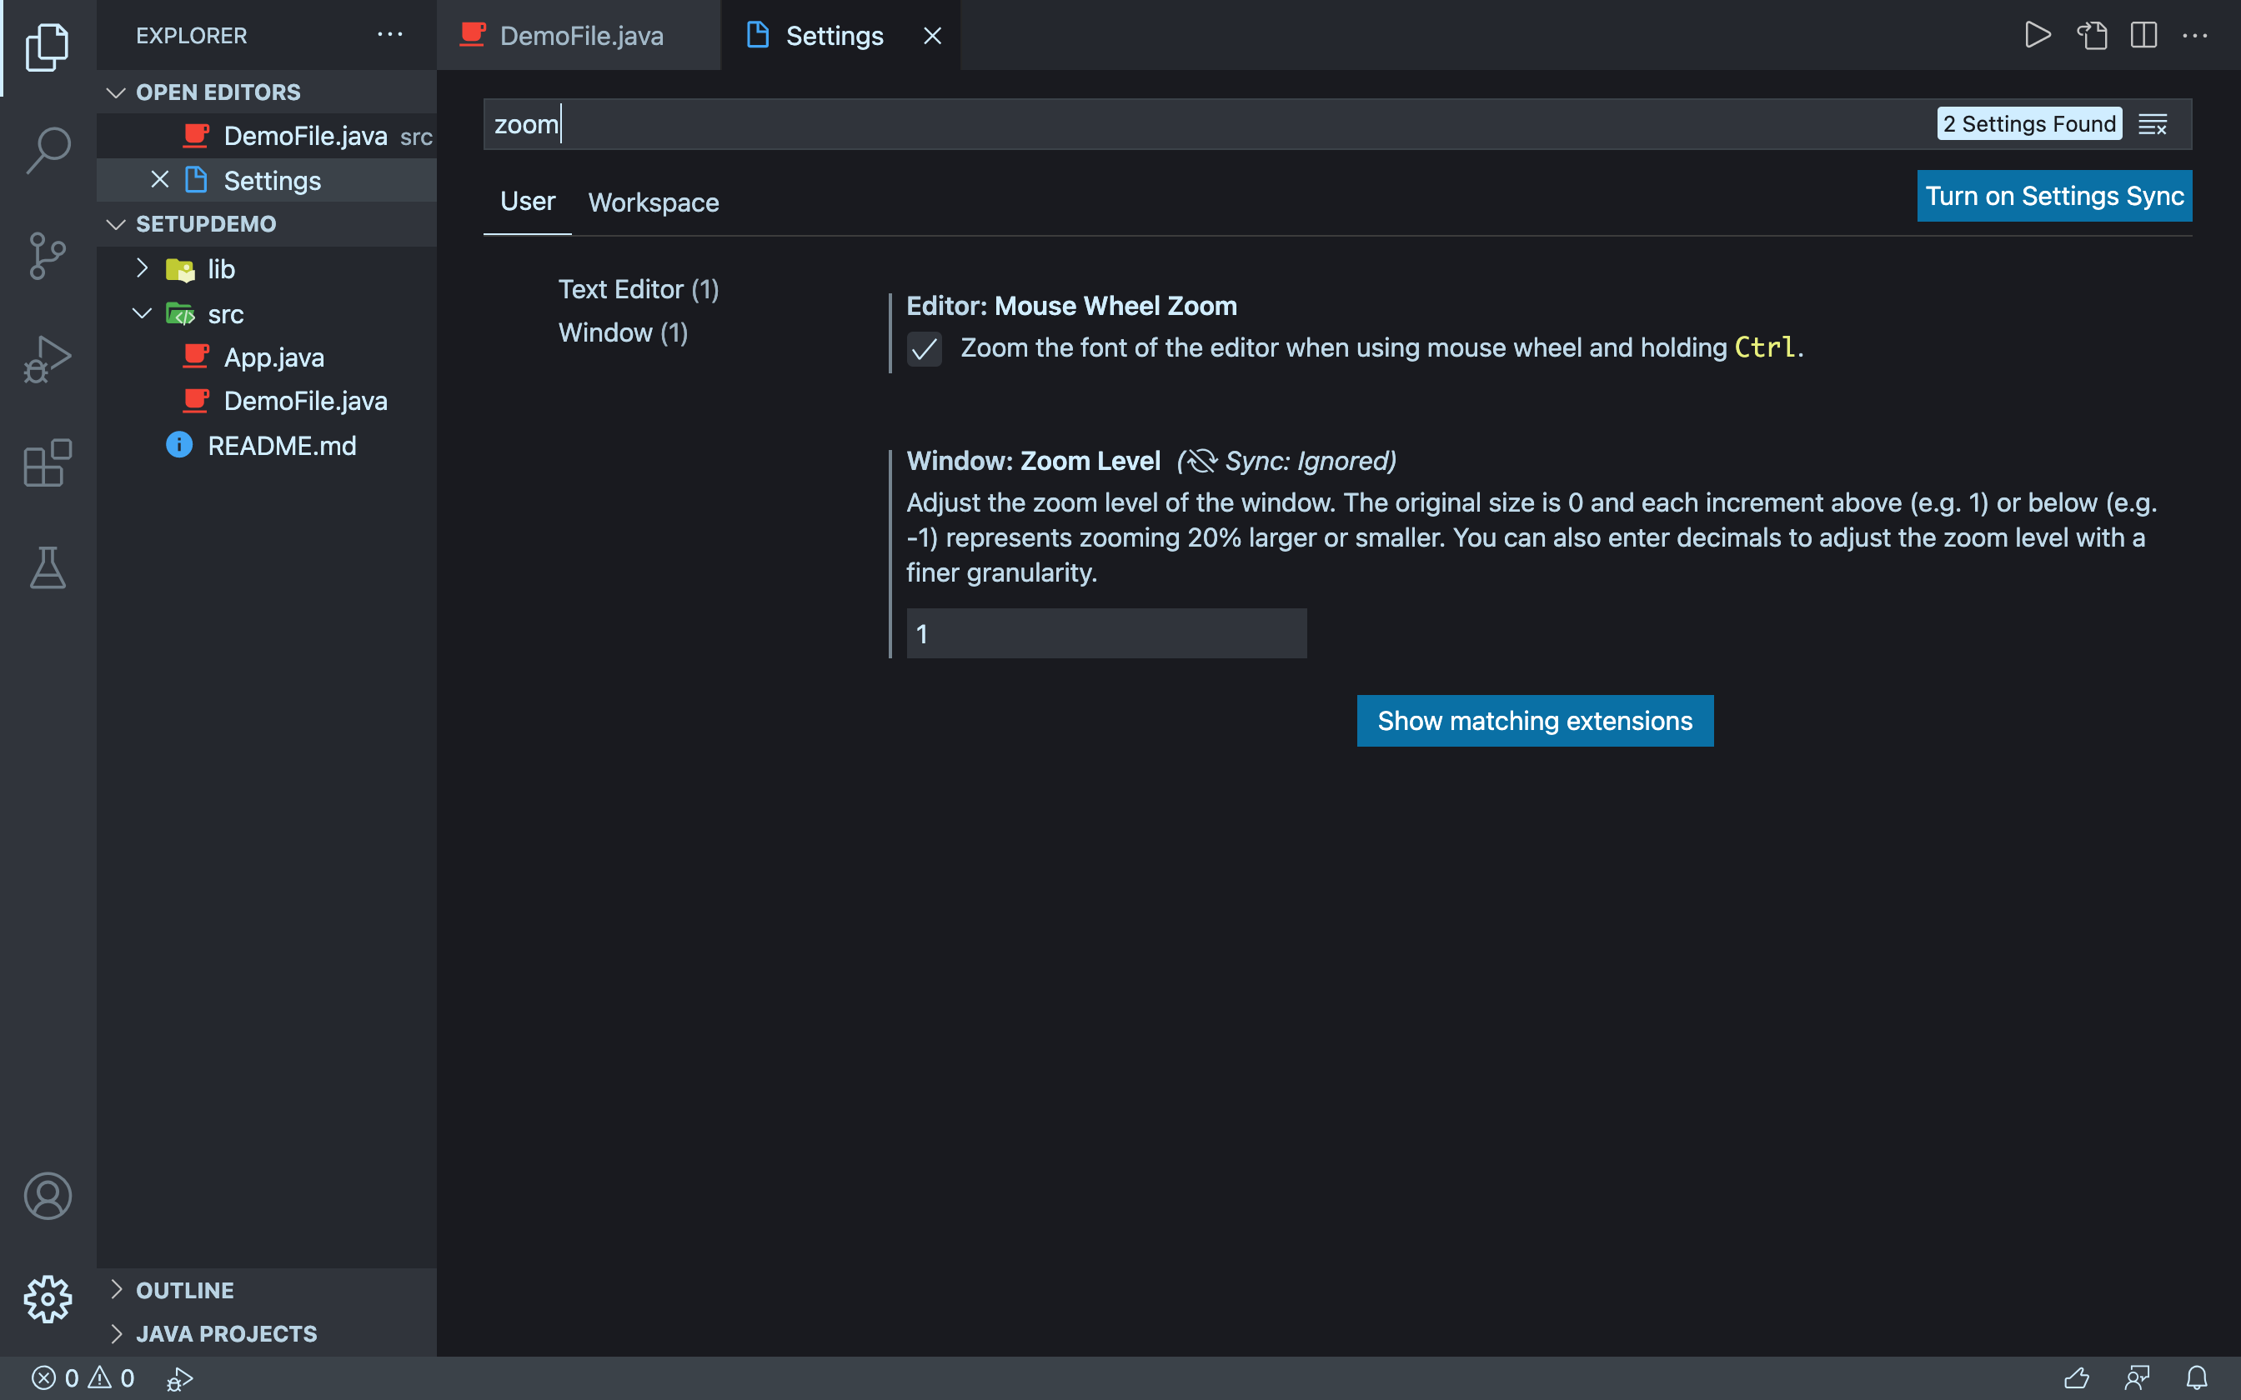Click Show matching extensions button
Screen dimensions: 2241x1400
1534,719
